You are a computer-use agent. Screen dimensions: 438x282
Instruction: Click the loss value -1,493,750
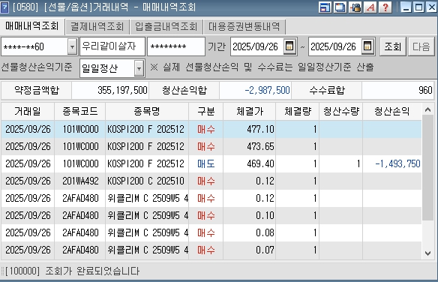[397, 164]
